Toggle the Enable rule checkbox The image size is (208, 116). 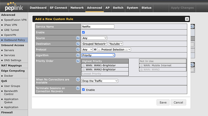(84, 32)
